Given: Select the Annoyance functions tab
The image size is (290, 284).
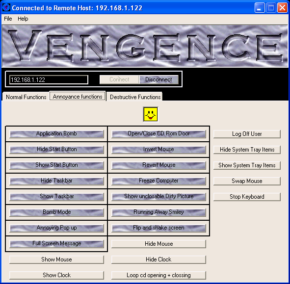Looking at the screenshot, I should [78, 96].
